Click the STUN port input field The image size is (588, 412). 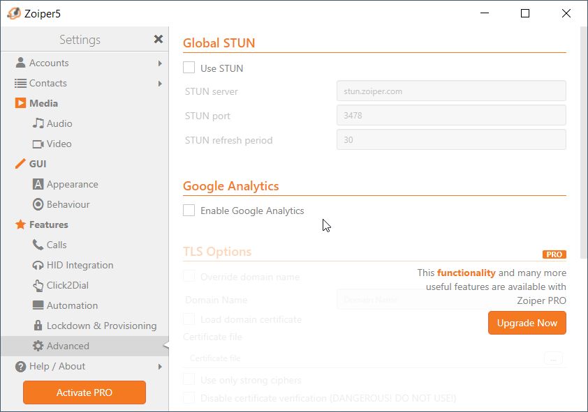click(451, 115)
